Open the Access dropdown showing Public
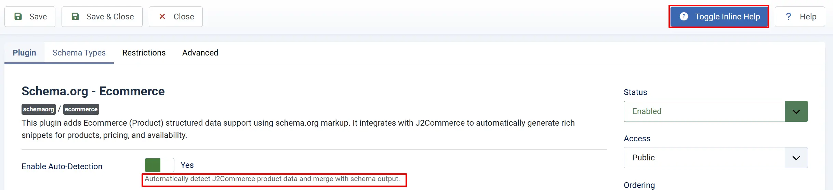833x190 pixels. [716, 158]
